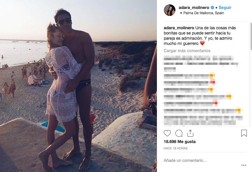Image resolution: width=252 pixels, height=172 pixels.
Task: Follow the account with Seguir
Action: click(225, 8)
